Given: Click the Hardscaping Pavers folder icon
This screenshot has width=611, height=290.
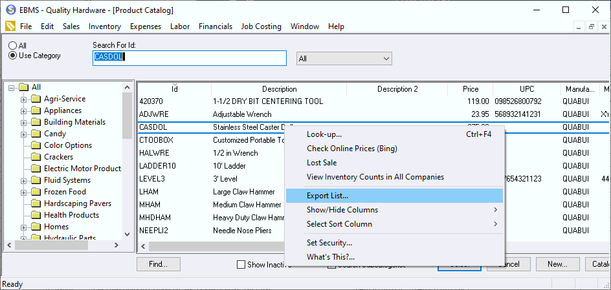Looking at the screenshot, I should (x=36, y=203).
